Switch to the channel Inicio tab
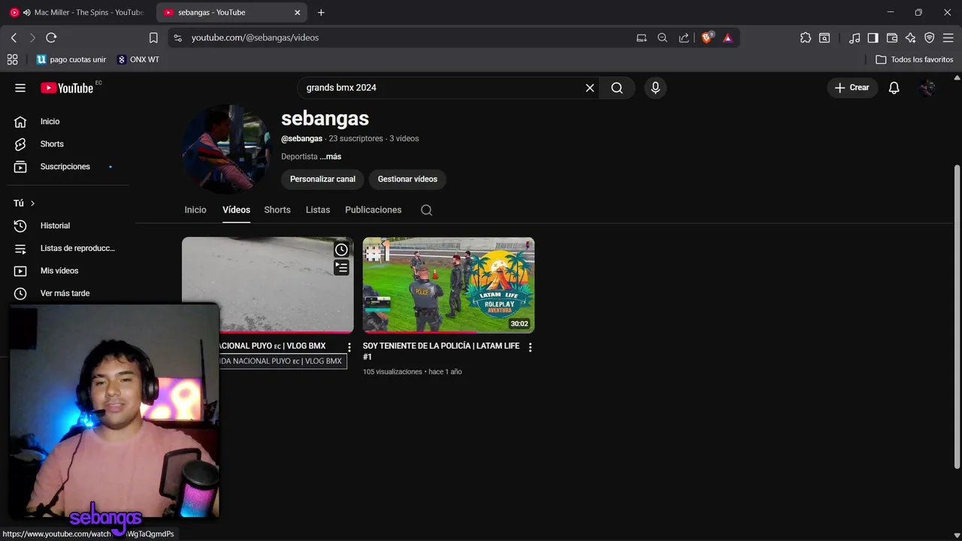This screenshot has height=541, width=962. pos(195,210)
